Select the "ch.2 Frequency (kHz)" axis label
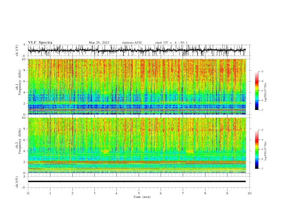The height and width of the screenshot is (217, 281). pos(18,141)
